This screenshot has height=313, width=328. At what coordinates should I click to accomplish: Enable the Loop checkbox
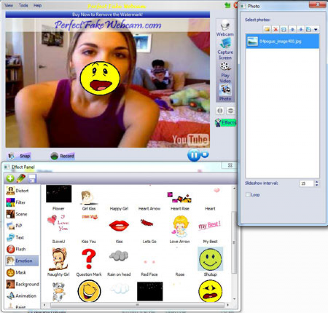(x=248, y=195)
